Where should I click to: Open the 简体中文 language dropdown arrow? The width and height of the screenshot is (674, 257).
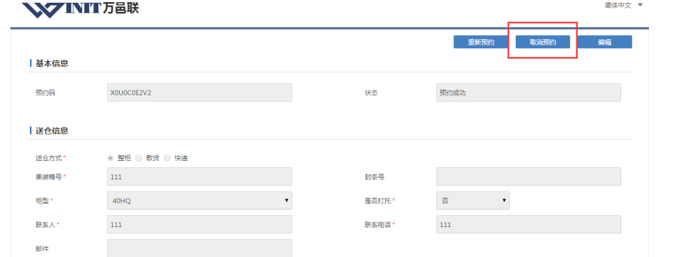[x=640, y=5]
